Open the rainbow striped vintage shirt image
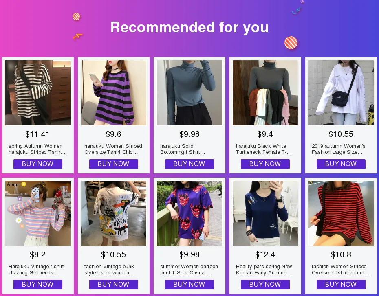Screen dimensions: 379x296 38,213
